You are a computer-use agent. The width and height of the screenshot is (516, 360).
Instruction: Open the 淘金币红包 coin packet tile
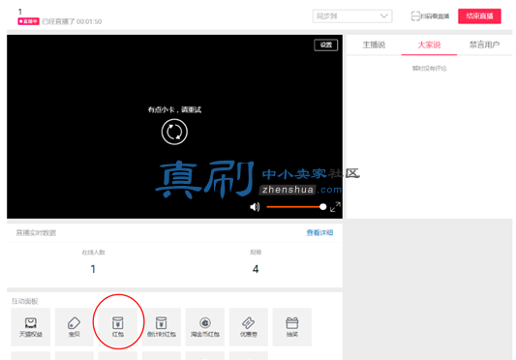click(x=205, y=327)
